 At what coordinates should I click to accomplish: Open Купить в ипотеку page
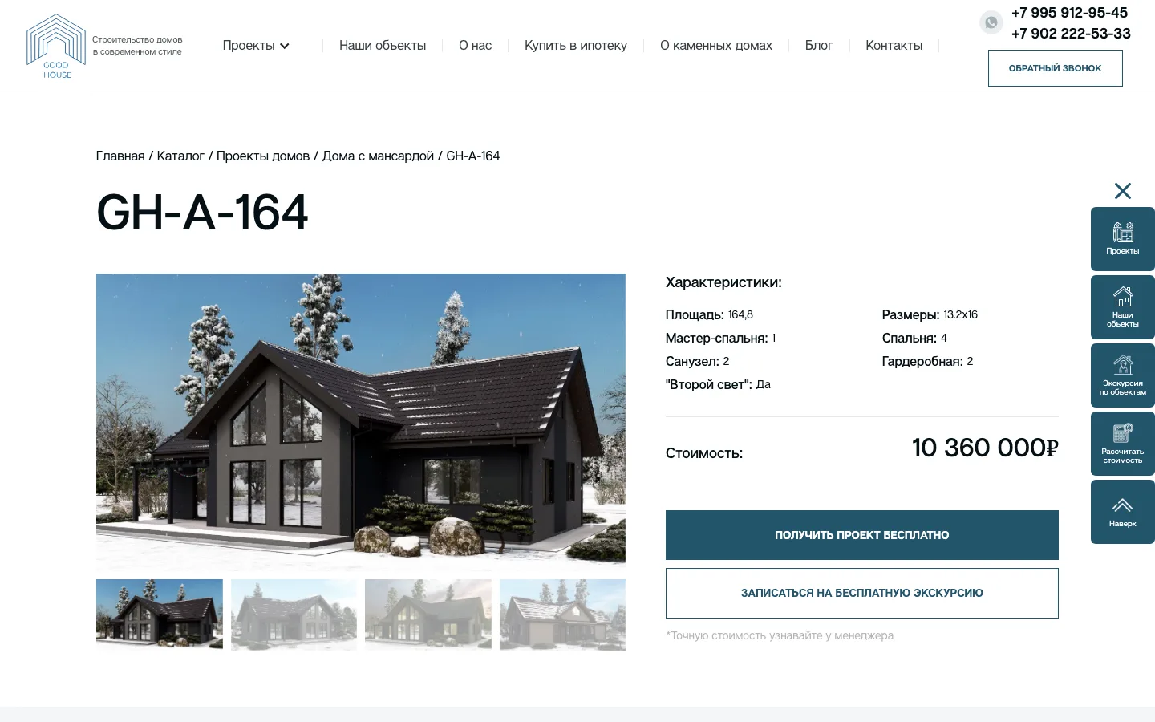point(576,46)
